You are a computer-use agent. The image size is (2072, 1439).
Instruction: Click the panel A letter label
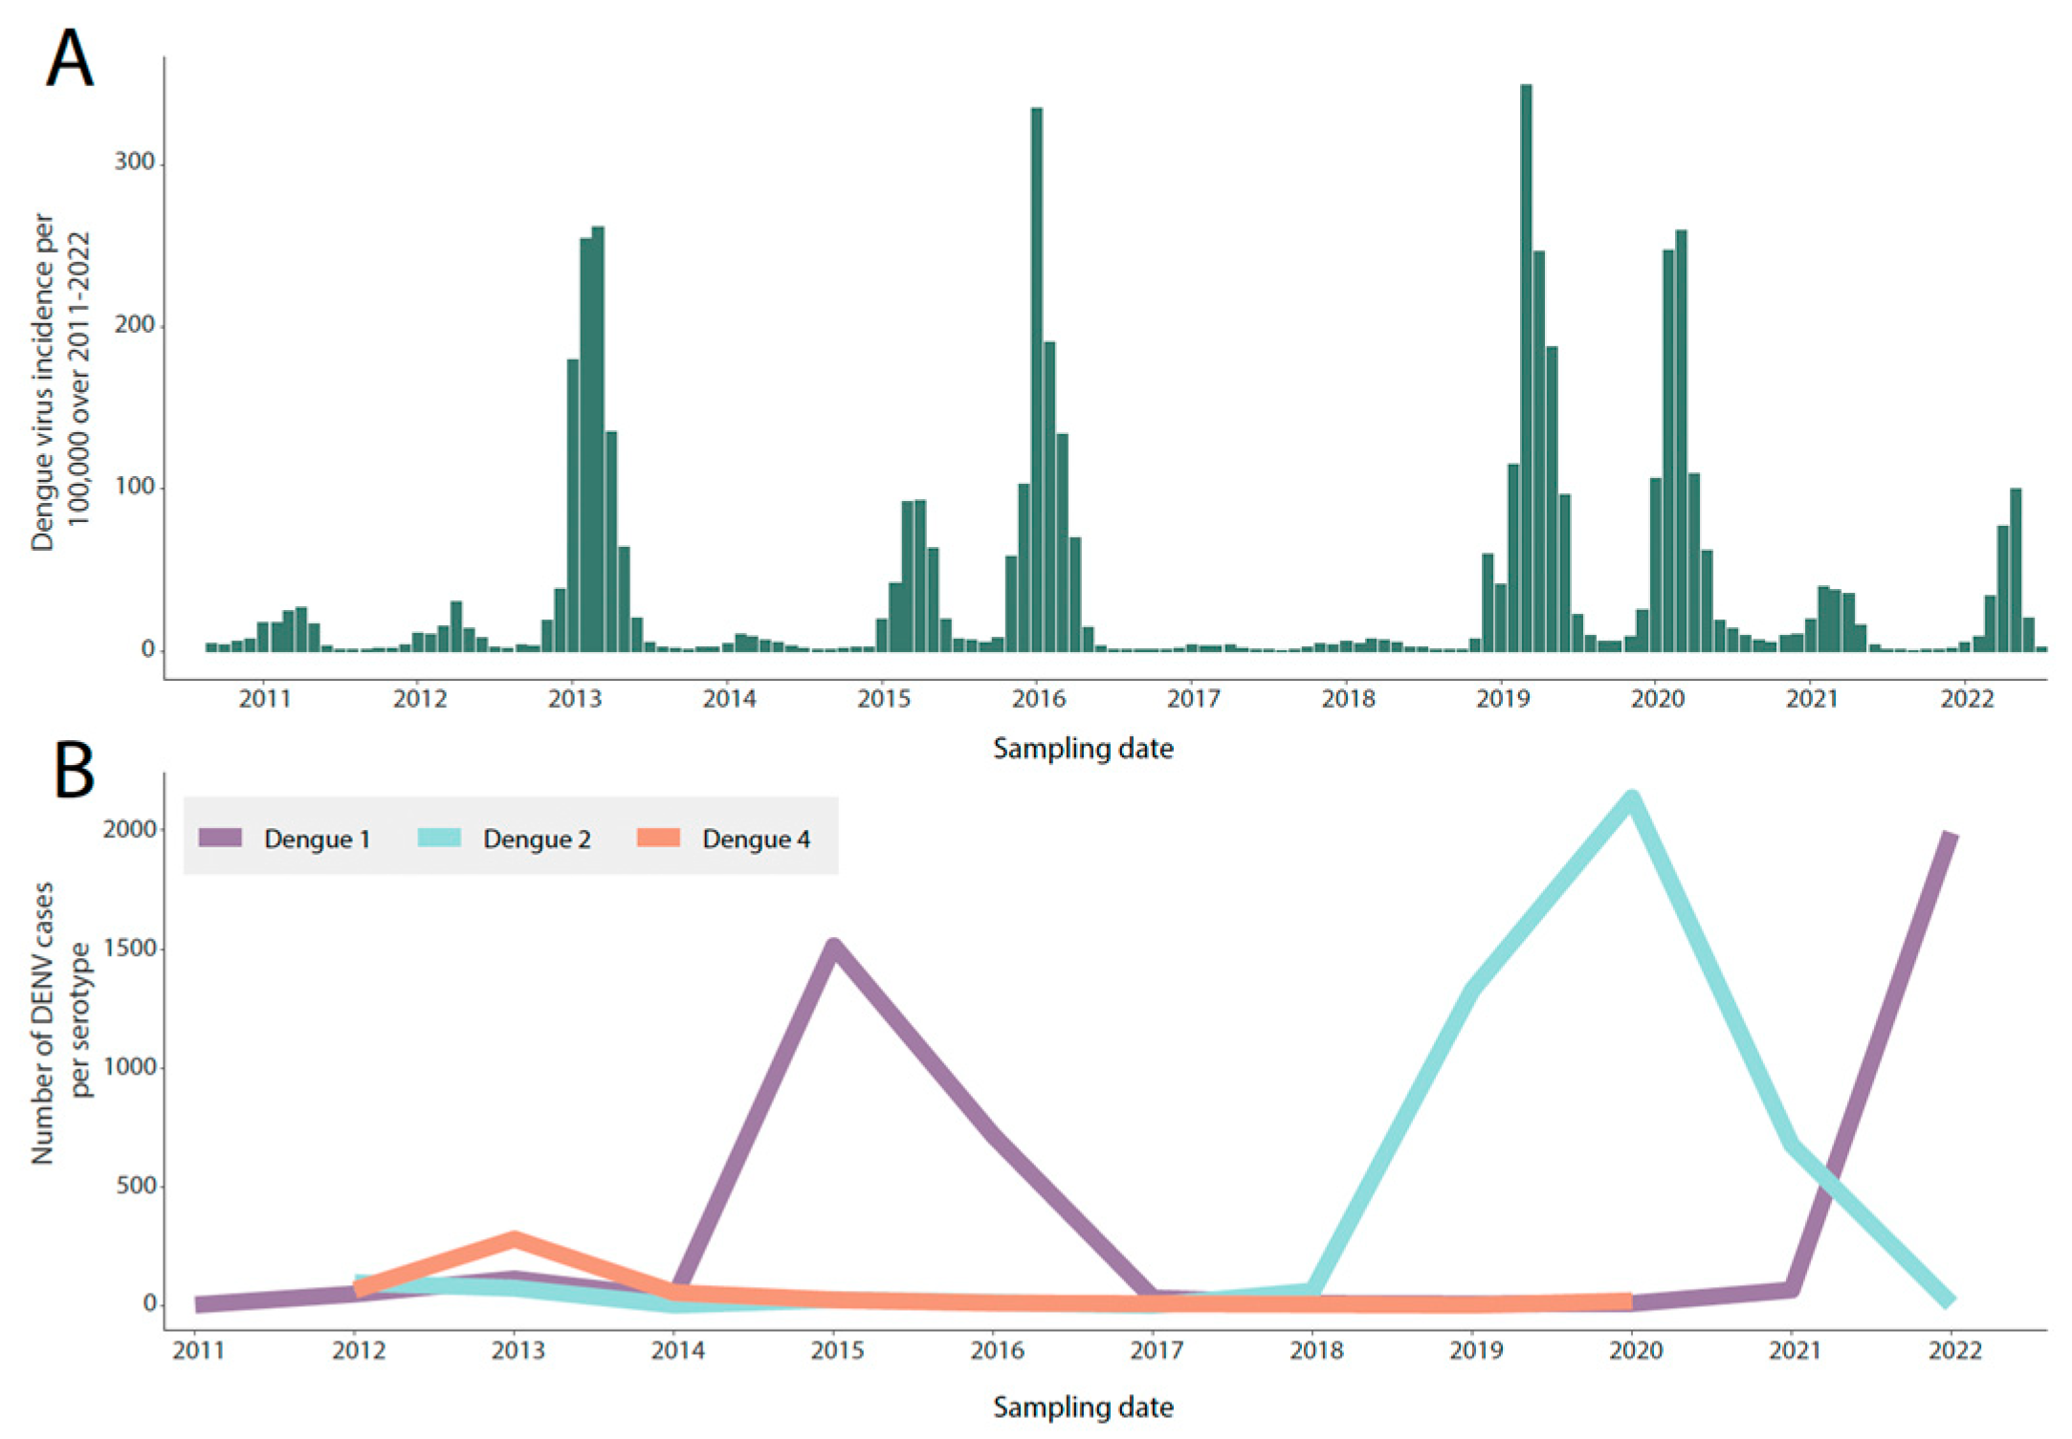[69, 57]
